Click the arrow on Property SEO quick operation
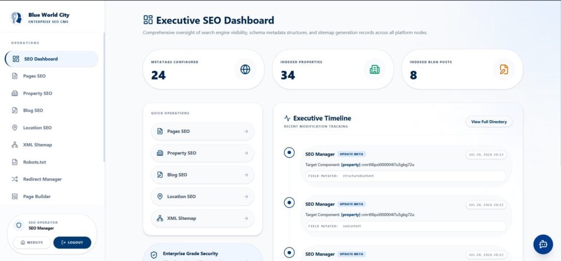 tap(246, 153)
